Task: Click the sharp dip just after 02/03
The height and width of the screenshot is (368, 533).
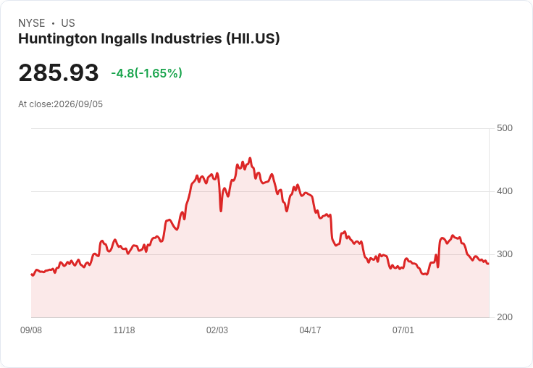Action: (x=221, y=211)
